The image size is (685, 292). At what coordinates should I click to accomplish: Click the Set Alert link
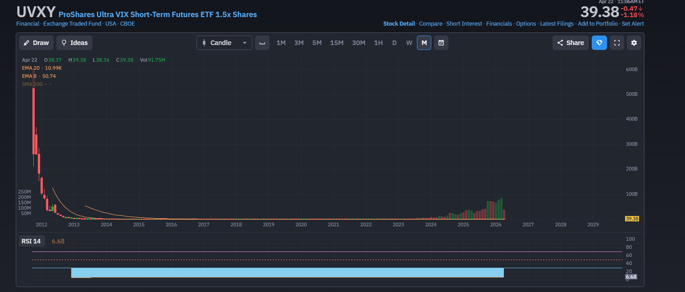point(633,24)
